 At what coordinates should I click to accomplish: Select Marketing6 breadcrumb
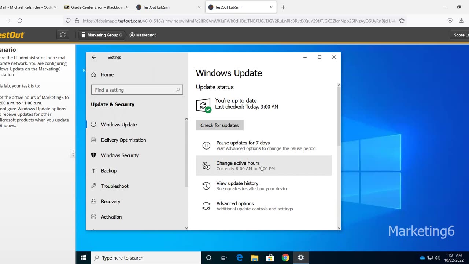tap(143, 35)
